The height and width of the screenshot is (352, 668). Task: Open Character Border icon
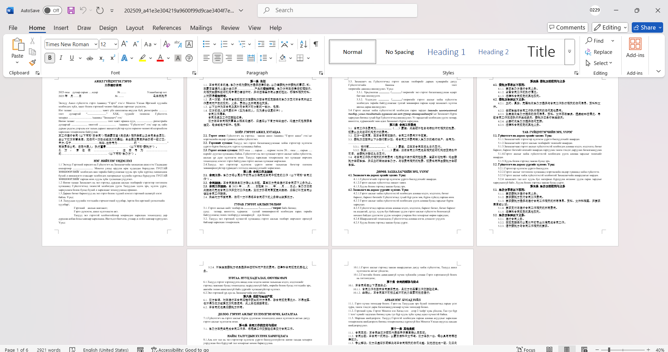pos(189,44)
